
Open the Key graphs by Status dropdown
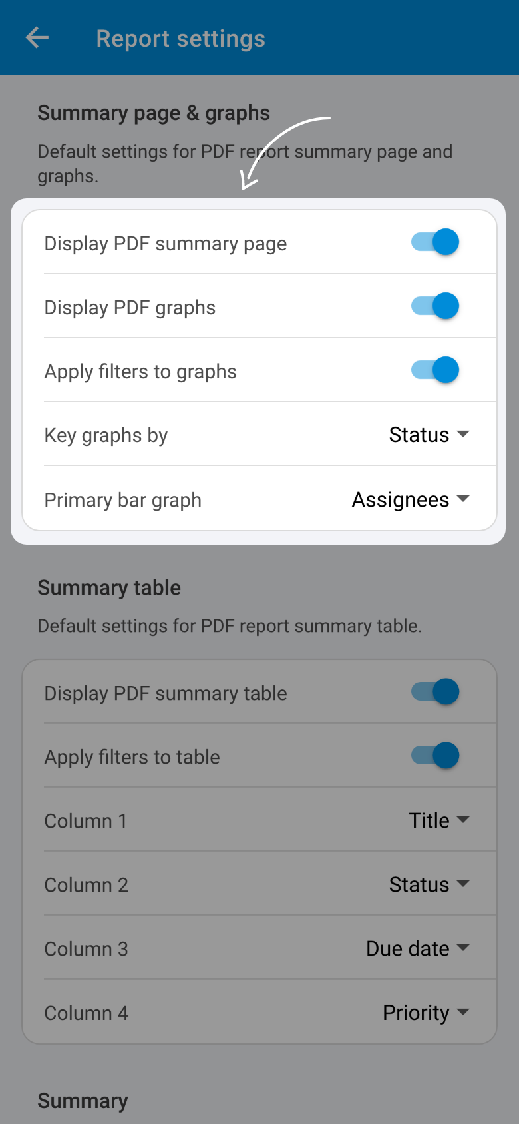tap(430, 435)
